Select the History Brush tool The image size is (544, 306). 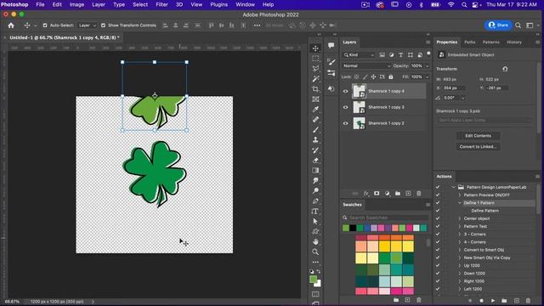[315, 150]
